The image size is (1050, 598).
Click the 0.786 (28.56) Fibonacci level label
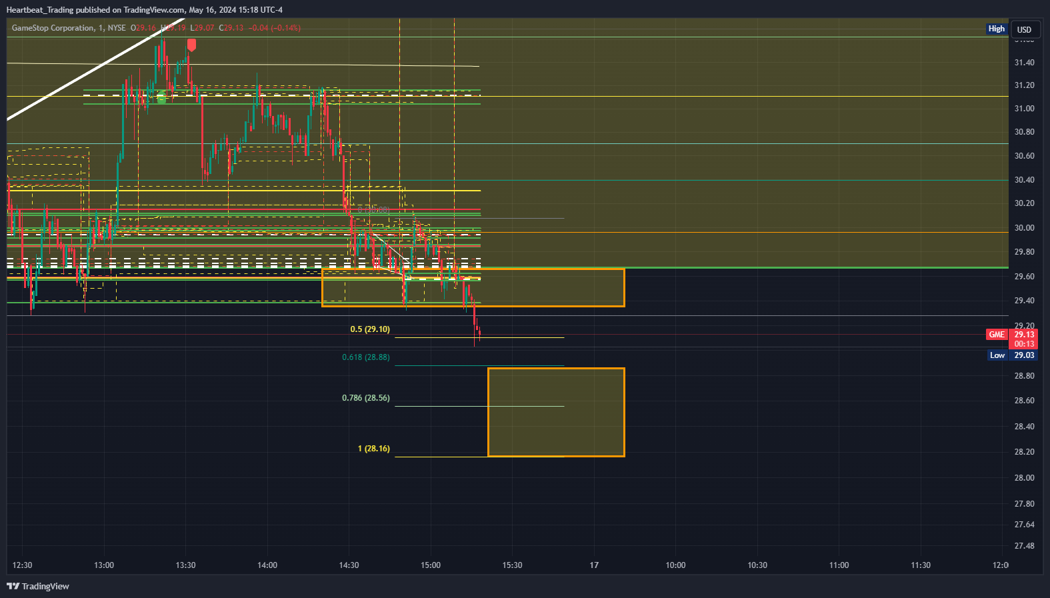366,398
